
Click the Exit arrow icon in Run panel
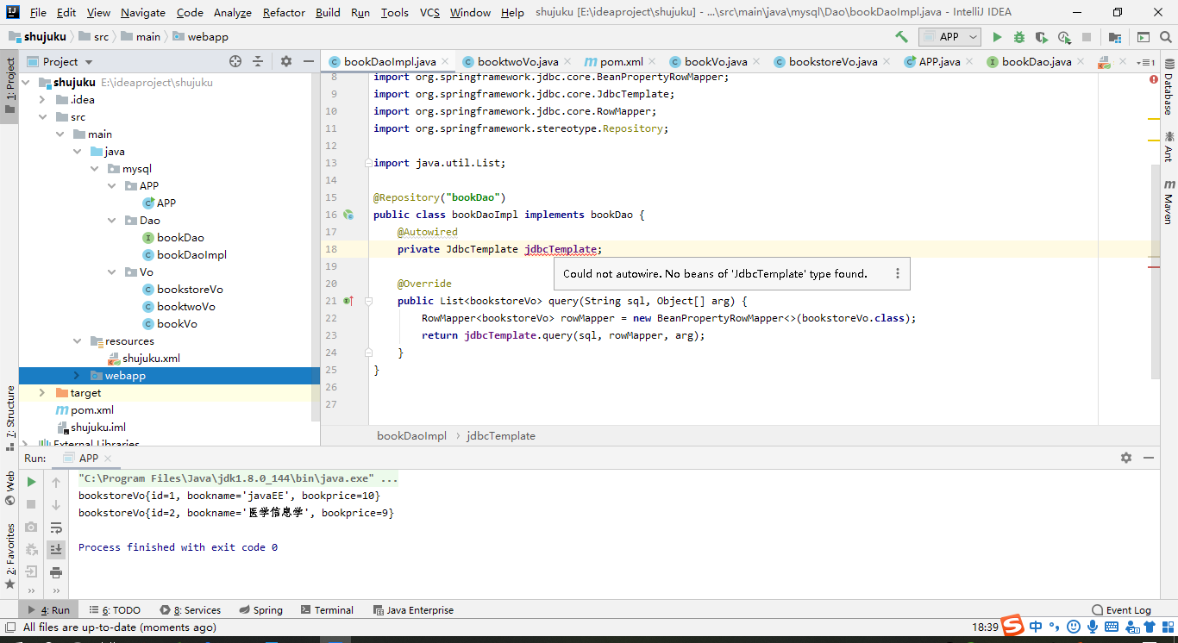tap(31, 571)
